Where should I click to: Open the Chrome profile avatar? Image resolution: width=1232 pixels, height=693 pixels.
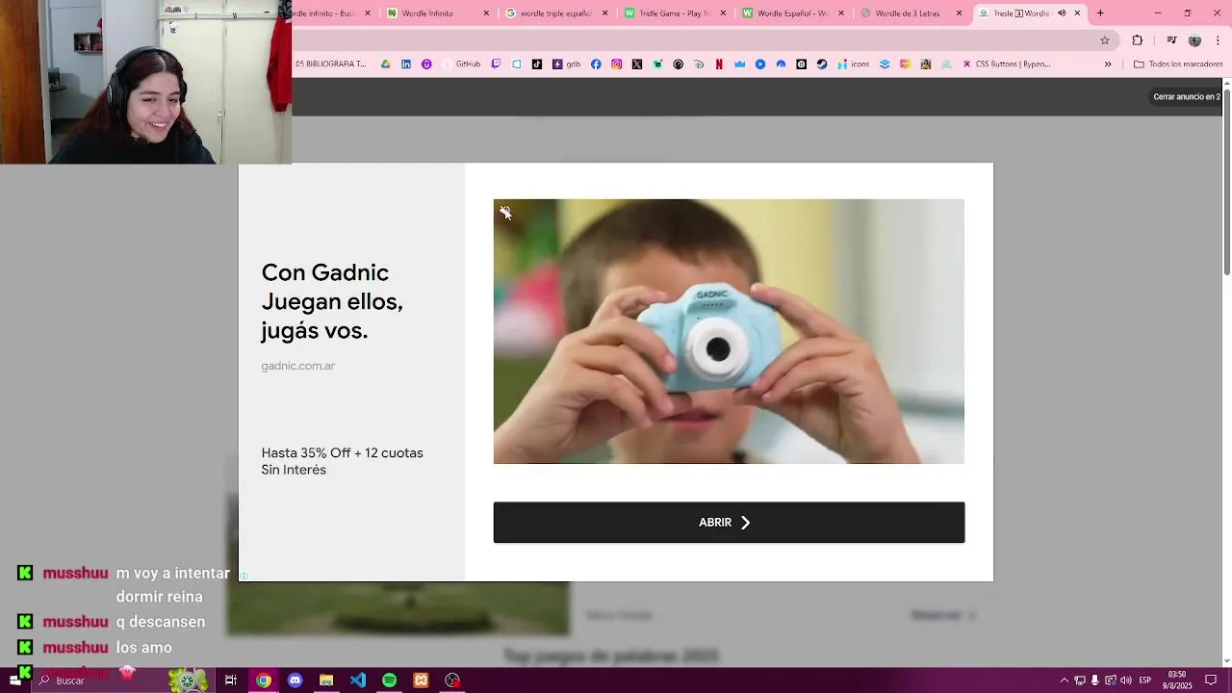coord(1194,40)
